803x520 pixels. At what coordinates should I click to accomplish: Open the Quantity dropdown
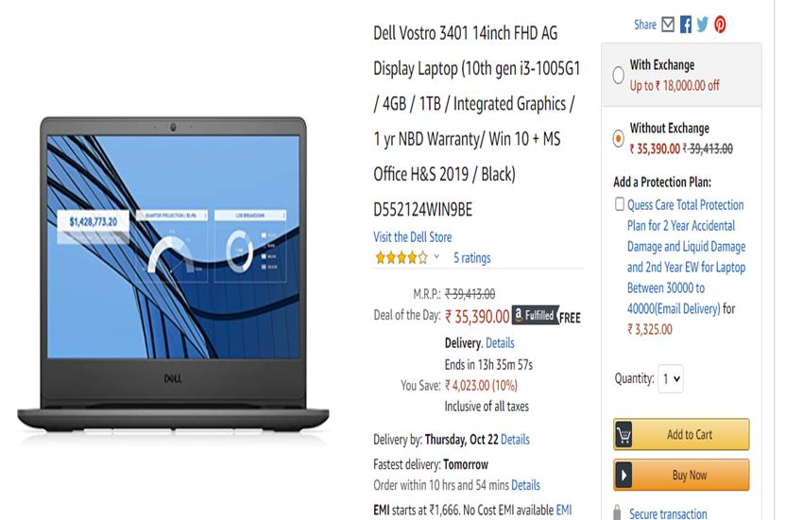tap(671, 378)
